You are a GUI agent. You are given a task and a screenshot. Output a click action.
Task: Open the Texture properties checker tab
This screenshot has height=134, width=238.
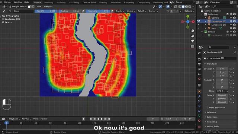pyautogui.click(x=199, y=127)
